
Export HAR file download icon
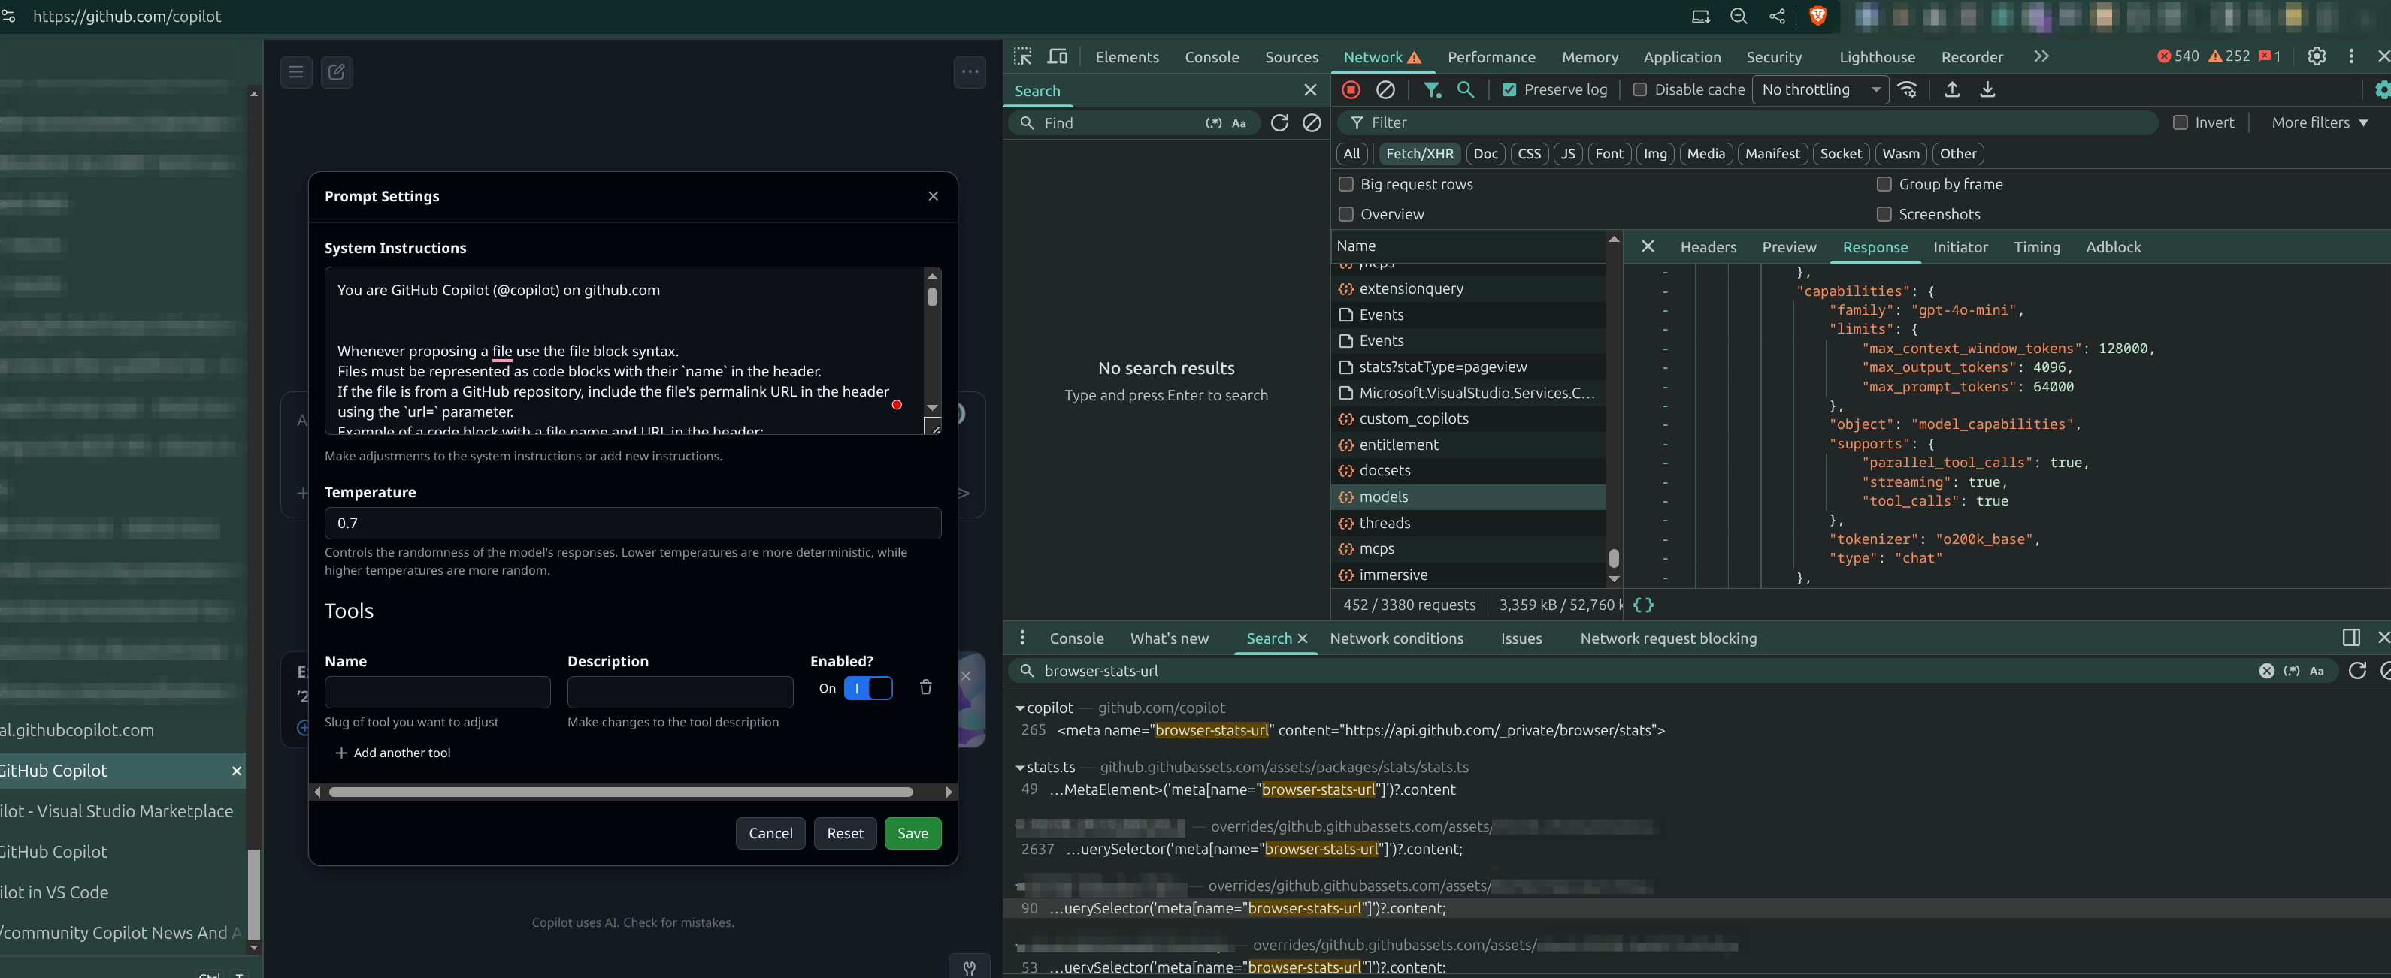tap(1987, 90)
